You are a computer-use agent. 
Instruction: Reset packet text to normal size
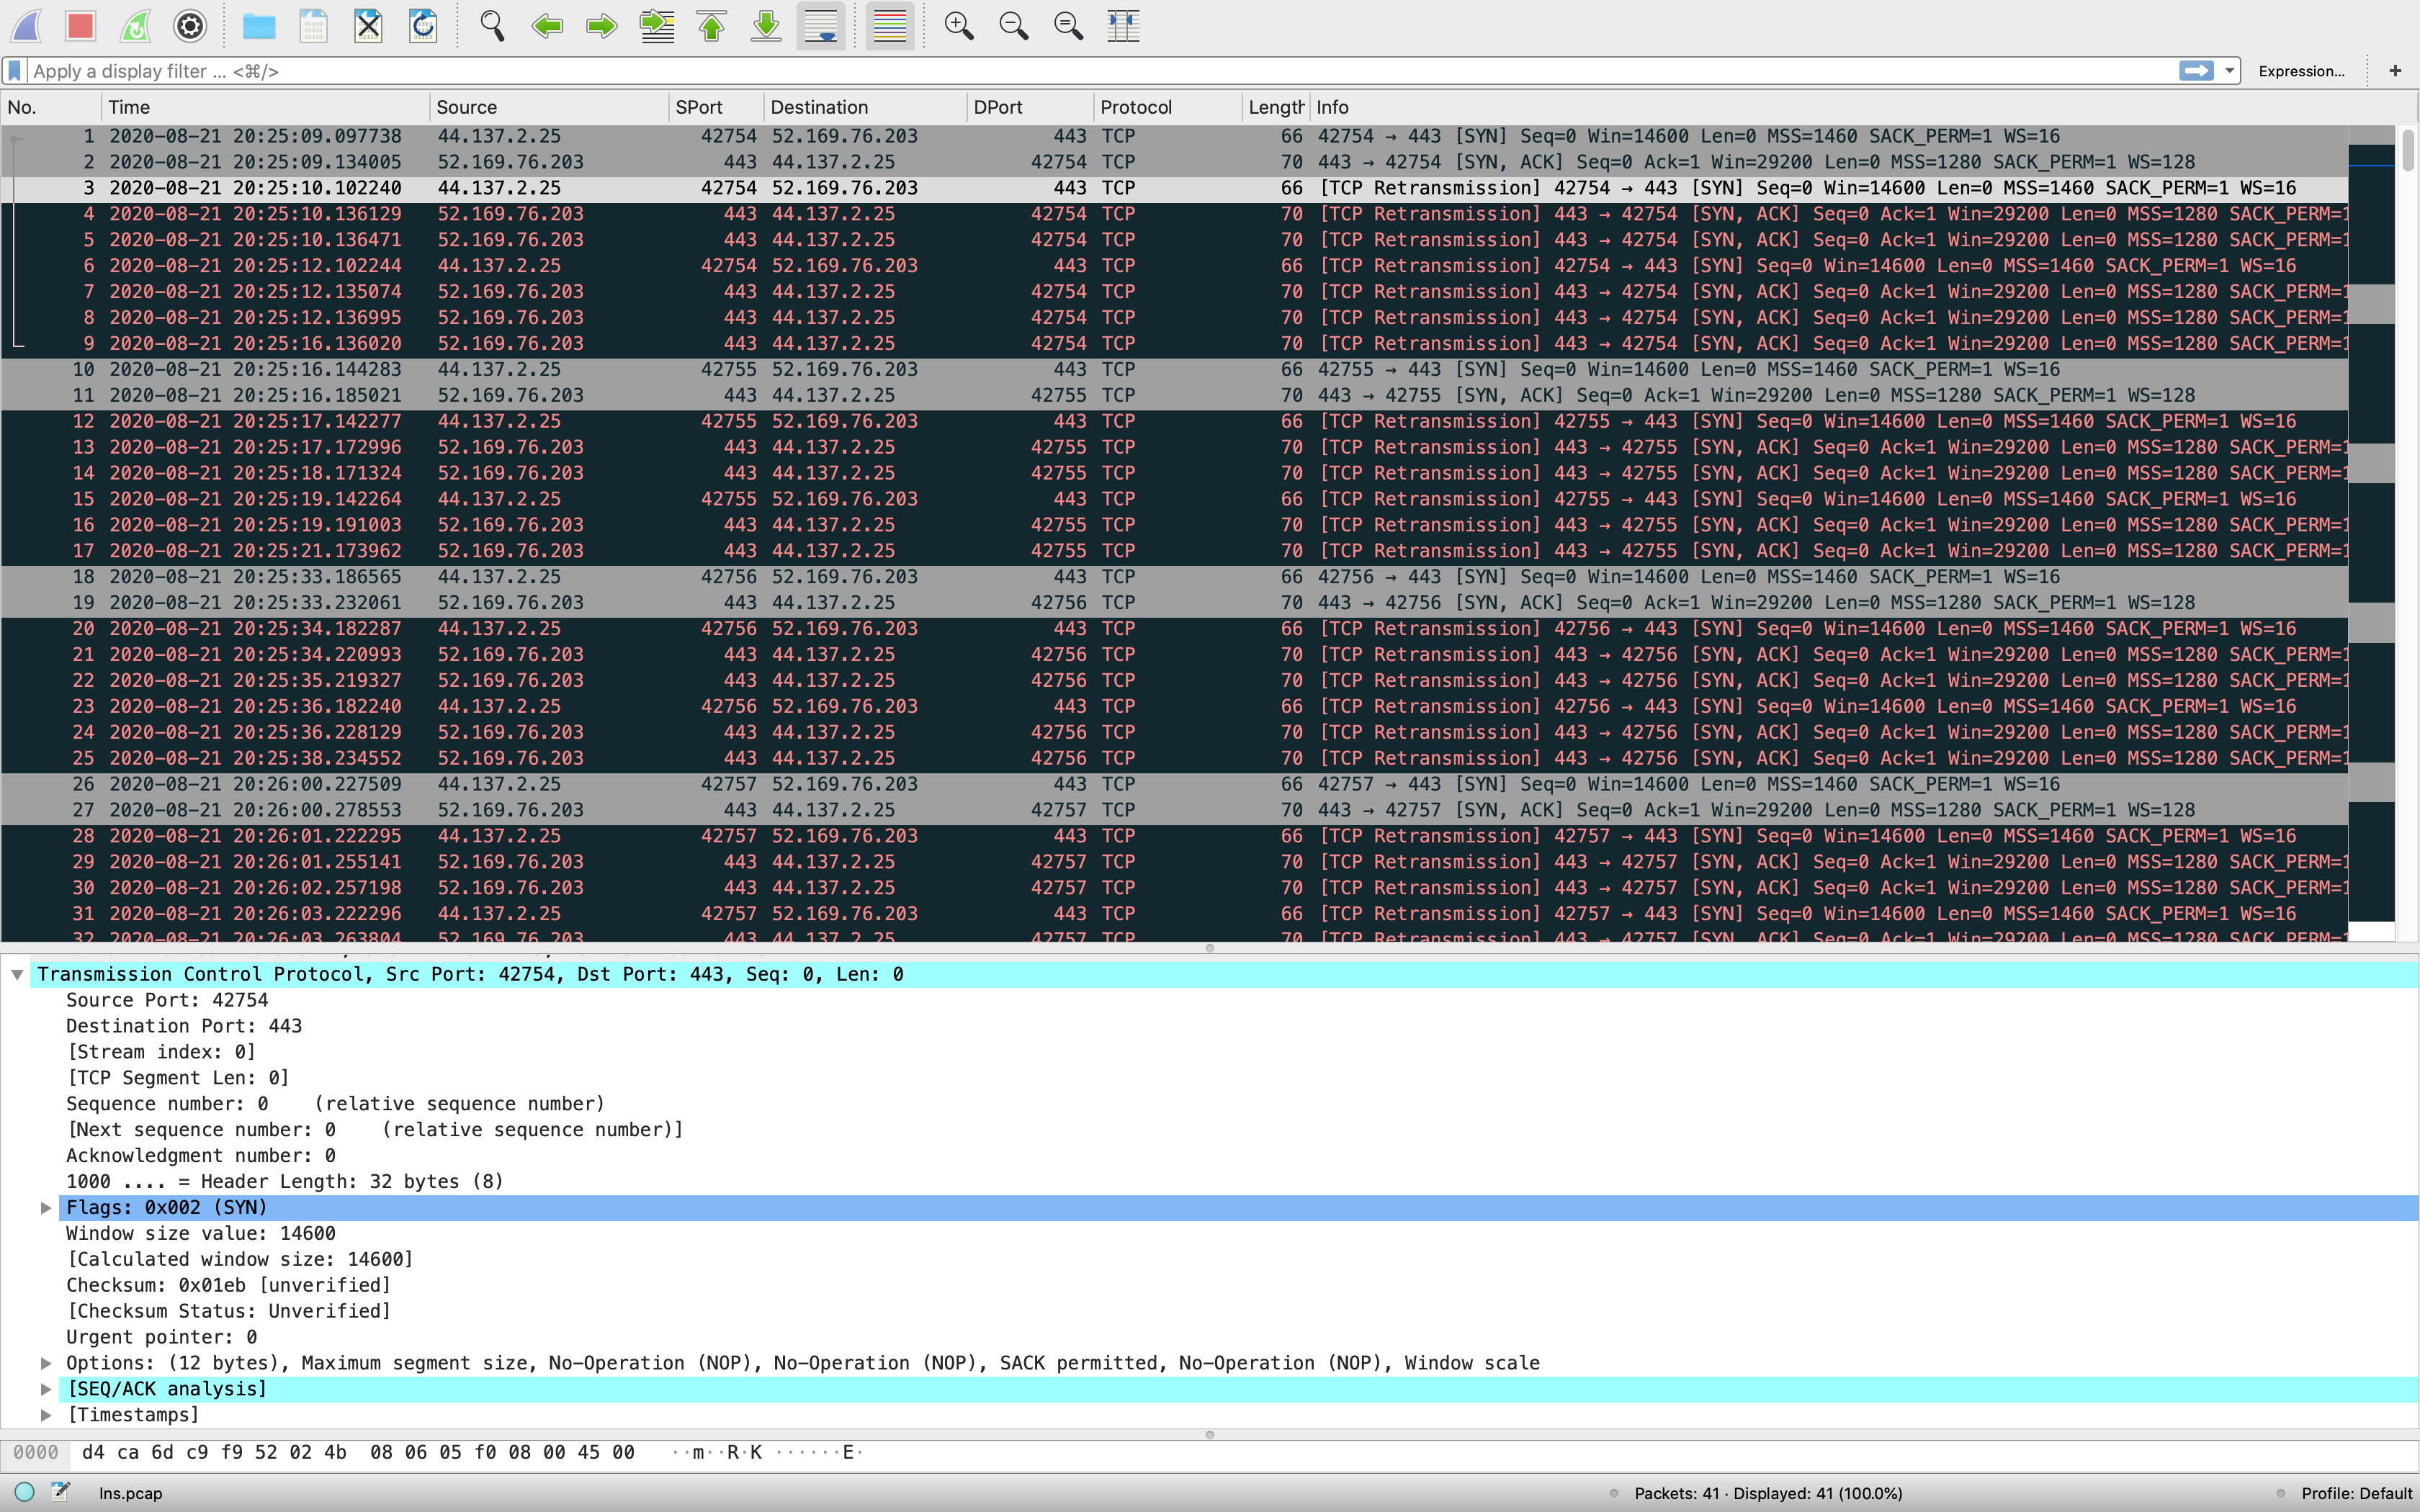[x=1069, y=26]
